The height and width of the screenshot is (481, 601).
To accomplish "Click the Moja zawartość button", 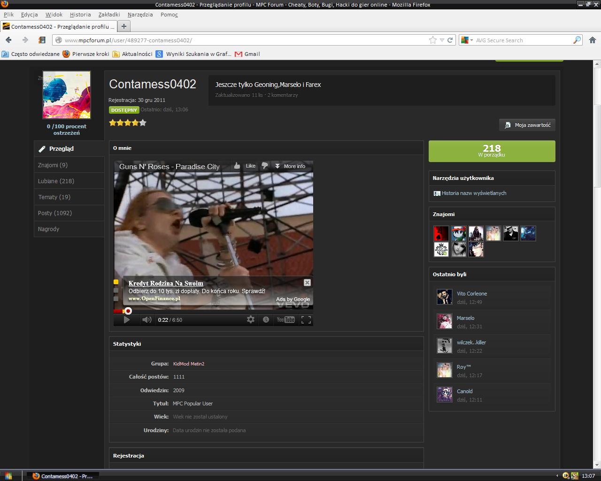I will tap(527, 125).
